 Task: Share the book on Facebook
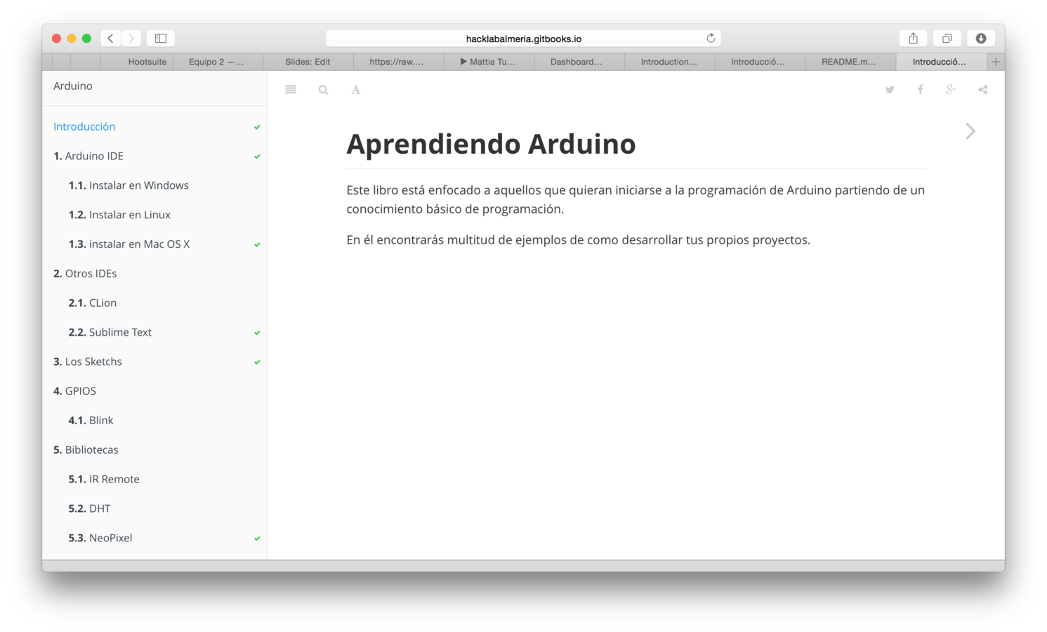[x=921, y=89]
